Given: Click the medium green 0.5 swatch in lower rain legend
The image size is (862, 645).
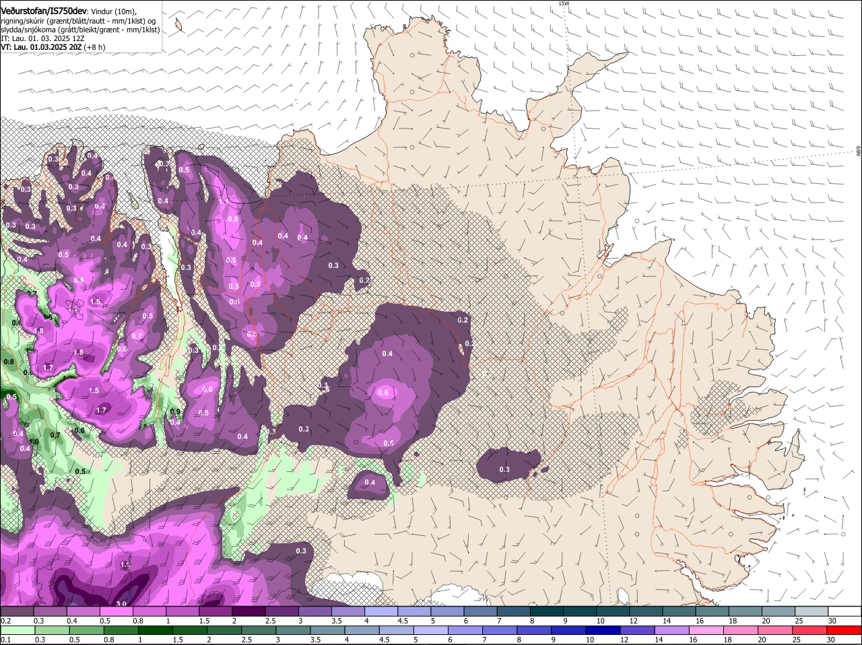Looking at the screenshot, I should point(86,630).
